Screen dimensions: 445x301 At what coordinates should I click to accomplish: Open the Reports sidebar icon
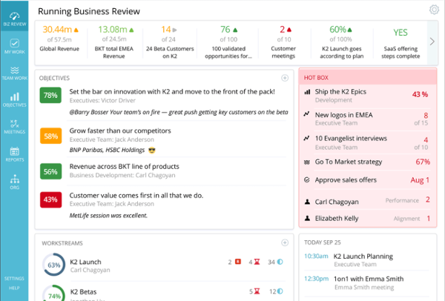(x=14, y=154)
